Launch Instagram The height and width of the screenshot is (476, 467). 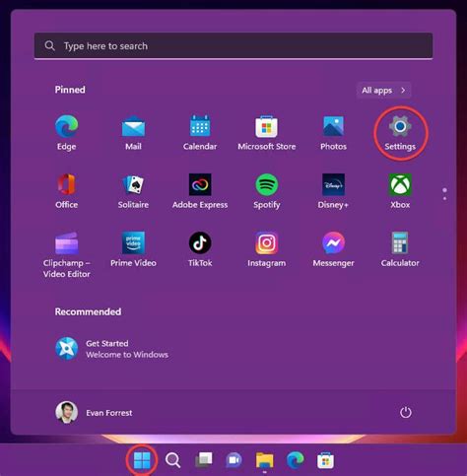click(x=267, y=249)
